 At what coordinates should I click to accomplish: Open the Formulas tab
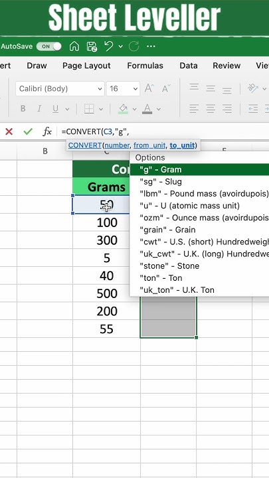click(145, 66)
